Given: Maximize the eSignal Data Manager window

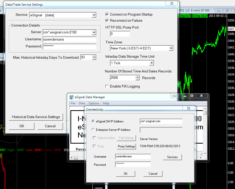Looking at the screenshot, I should [192, 96].
